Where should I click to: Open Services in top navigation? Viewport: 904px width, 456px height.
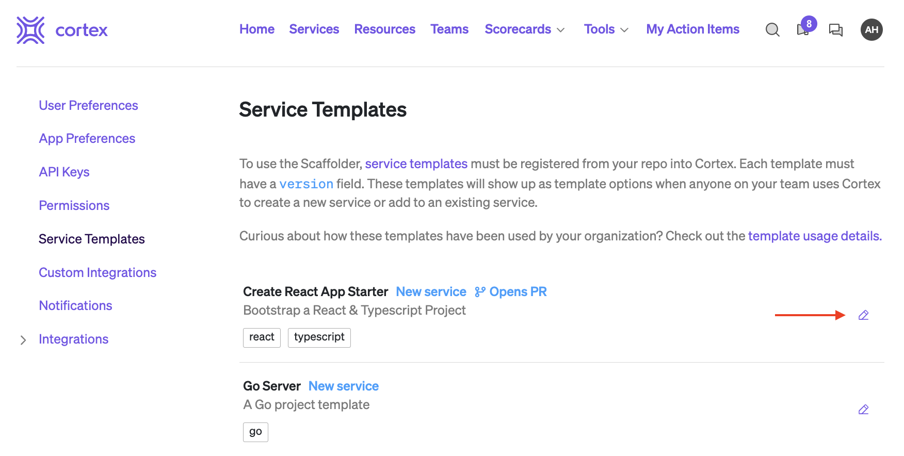(314, 29)
